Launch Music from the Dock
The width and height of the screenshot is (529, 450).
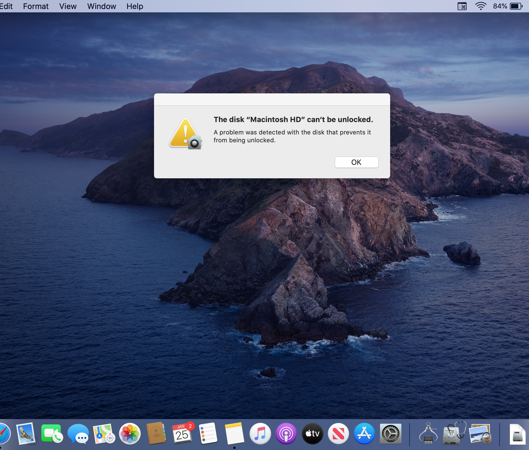[260, 434]
